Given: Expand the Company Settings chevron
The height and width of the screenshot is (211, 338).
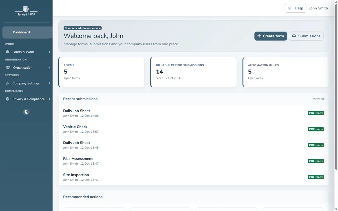Looking at the screenshot, I should 49,83.
